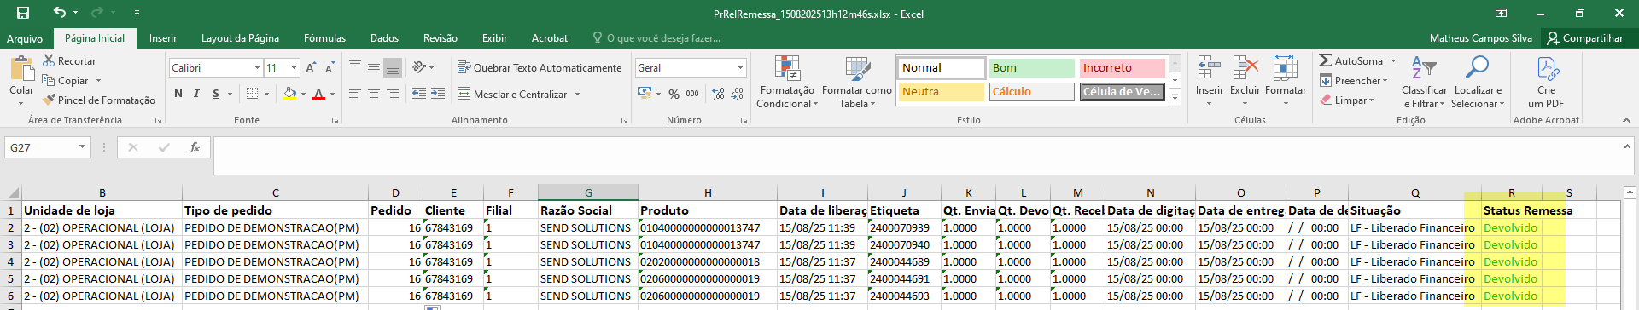1639x310 pixels.
Task: Align text to middle
Action: pos(374,67)
